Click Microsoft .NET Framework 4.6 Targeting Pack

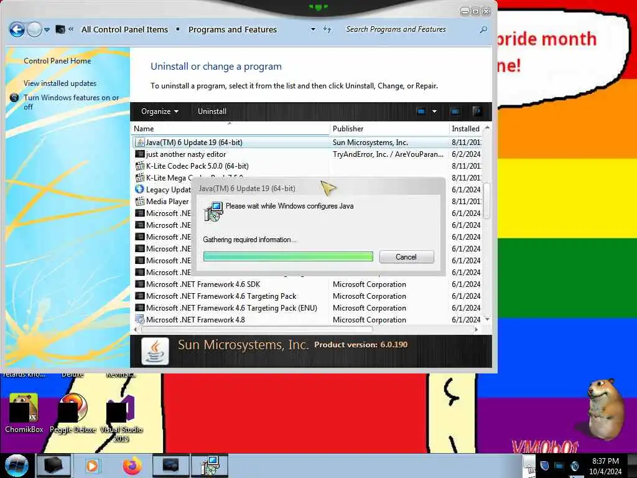[221, 296]
